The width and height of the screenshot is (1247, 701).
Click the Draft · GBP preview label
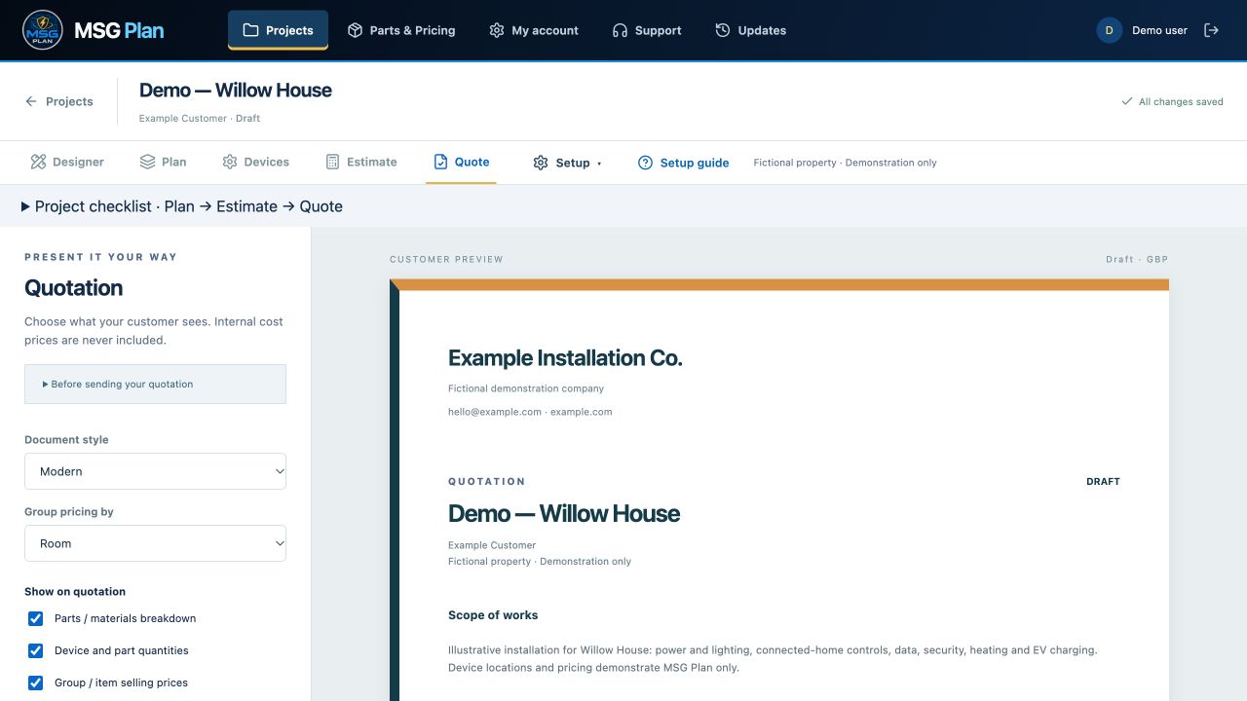coord(1137,260)
